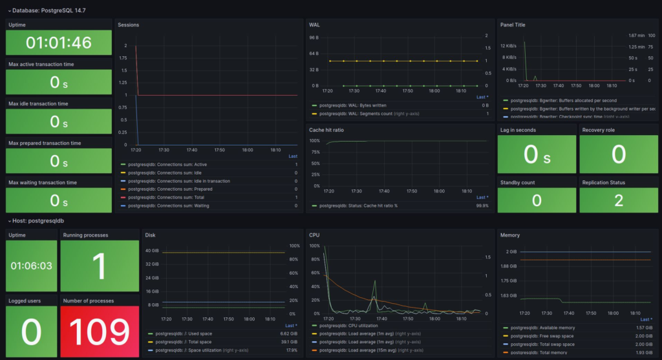The height and width of the screenshot is (360, 662).
Task: Click the red Number of processes value 109
Action: pos(100,332)
